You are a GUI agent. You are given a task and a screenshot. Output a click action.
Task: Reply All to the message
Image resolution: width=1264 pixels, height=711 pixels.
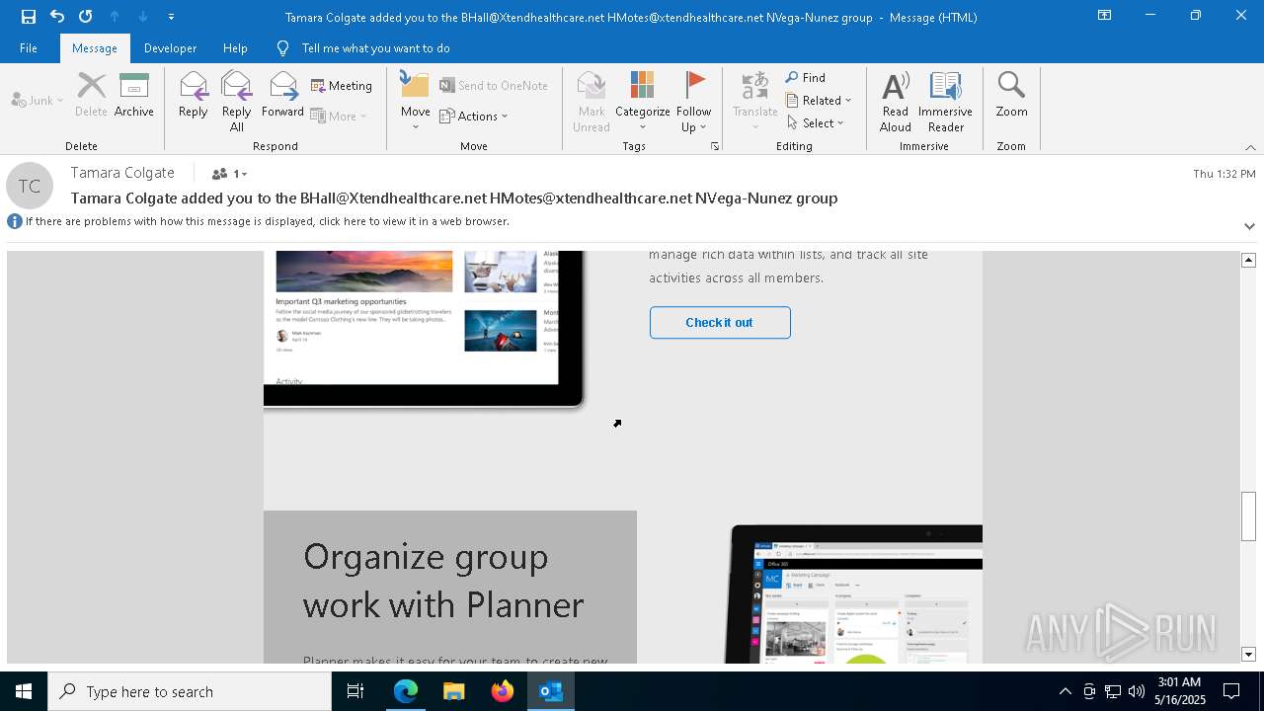(x=237, y=102)
